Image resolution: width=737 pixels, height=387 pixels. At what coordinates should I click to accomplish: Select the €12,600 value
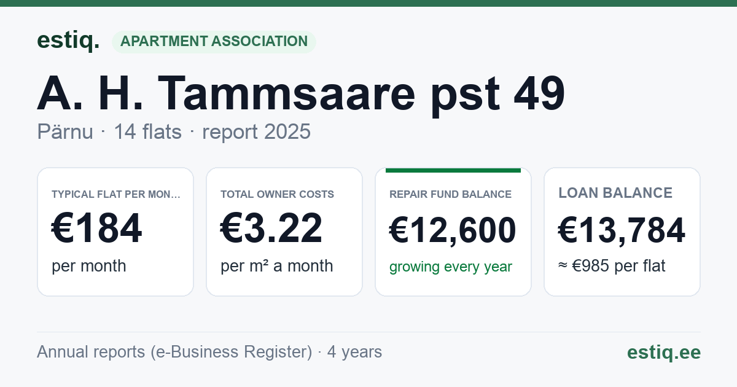[x=453, y=231]
